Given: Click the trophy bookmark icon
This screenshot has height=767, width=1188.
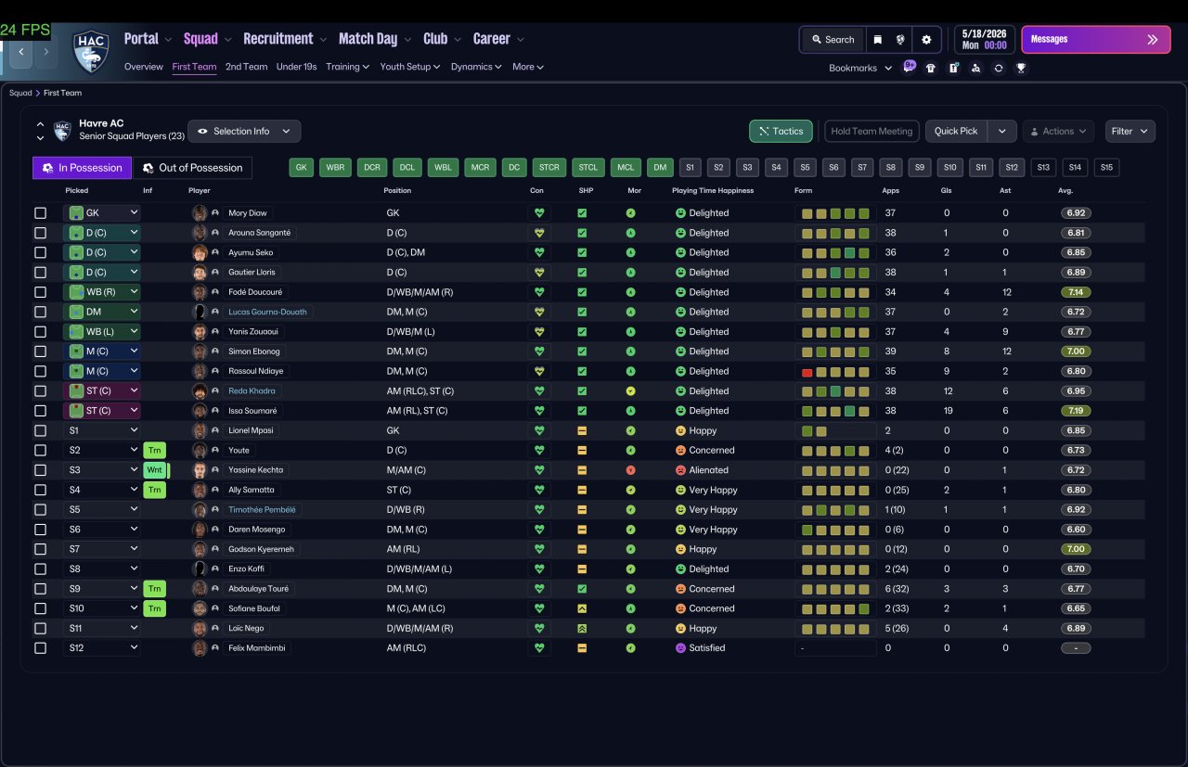Looking at the screenshot, I should [x=1021, y=68].
